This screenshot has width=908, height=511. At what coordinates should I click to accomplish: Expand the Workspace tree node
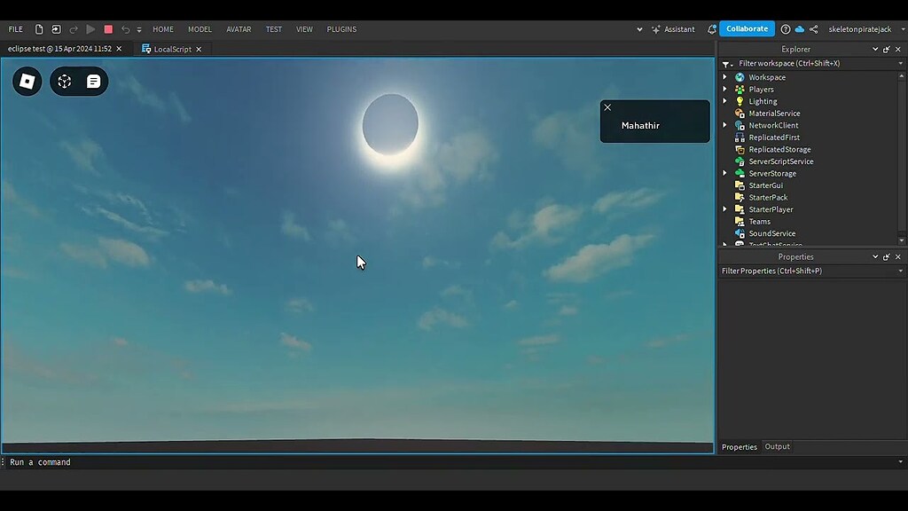tap(724, 77)
